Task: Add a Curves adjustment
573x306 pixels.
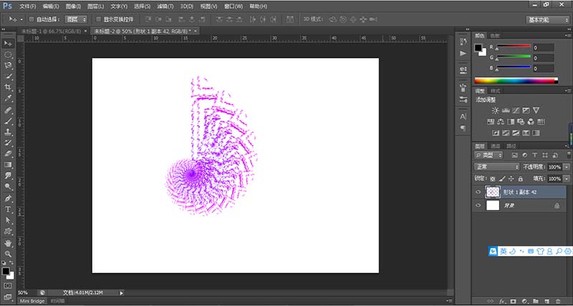Action: pyautogui.click(x=516, y=110)
